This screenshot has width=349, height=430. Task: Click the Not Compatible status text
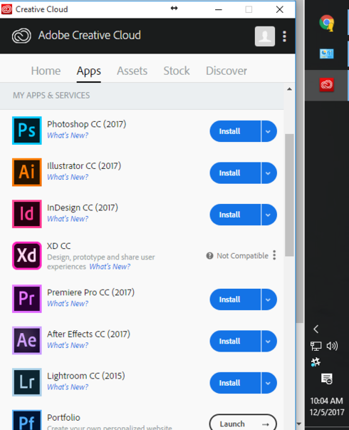242,255
